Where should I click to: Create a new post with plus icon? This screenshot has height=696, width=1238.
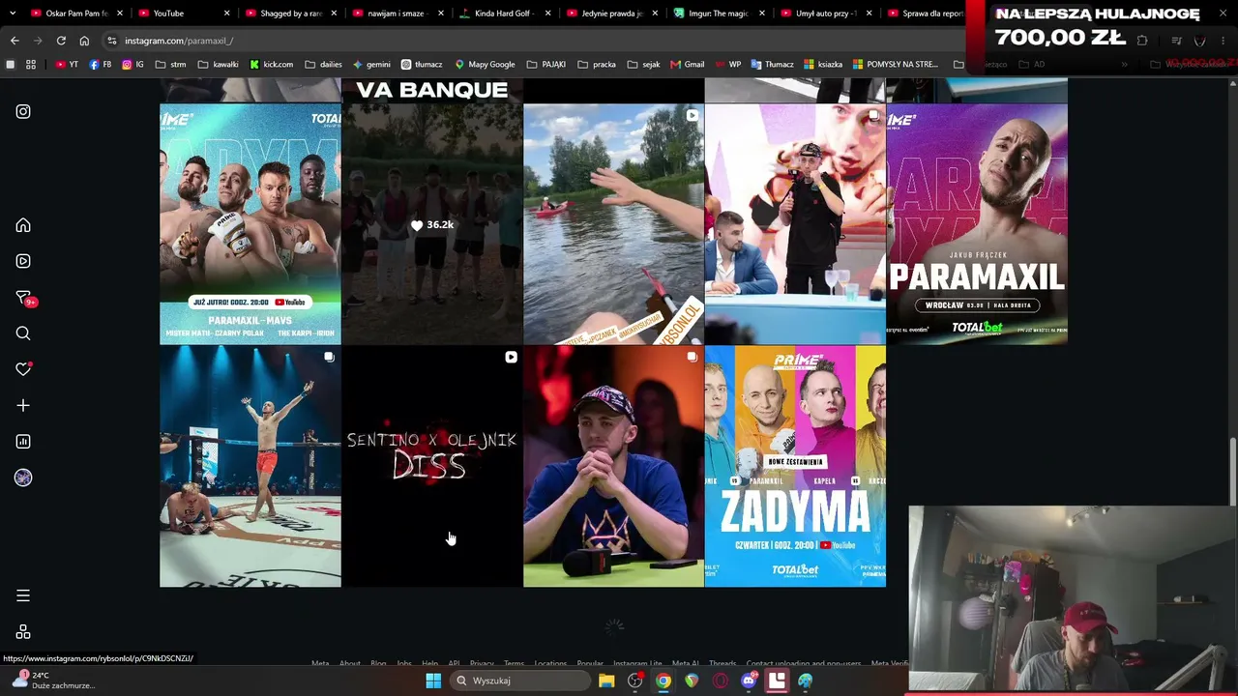(x=23, y=406)
